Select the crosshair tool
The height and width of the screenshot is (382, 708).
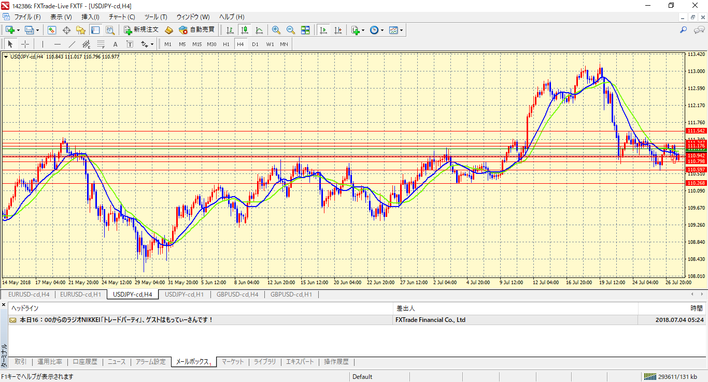24,44
